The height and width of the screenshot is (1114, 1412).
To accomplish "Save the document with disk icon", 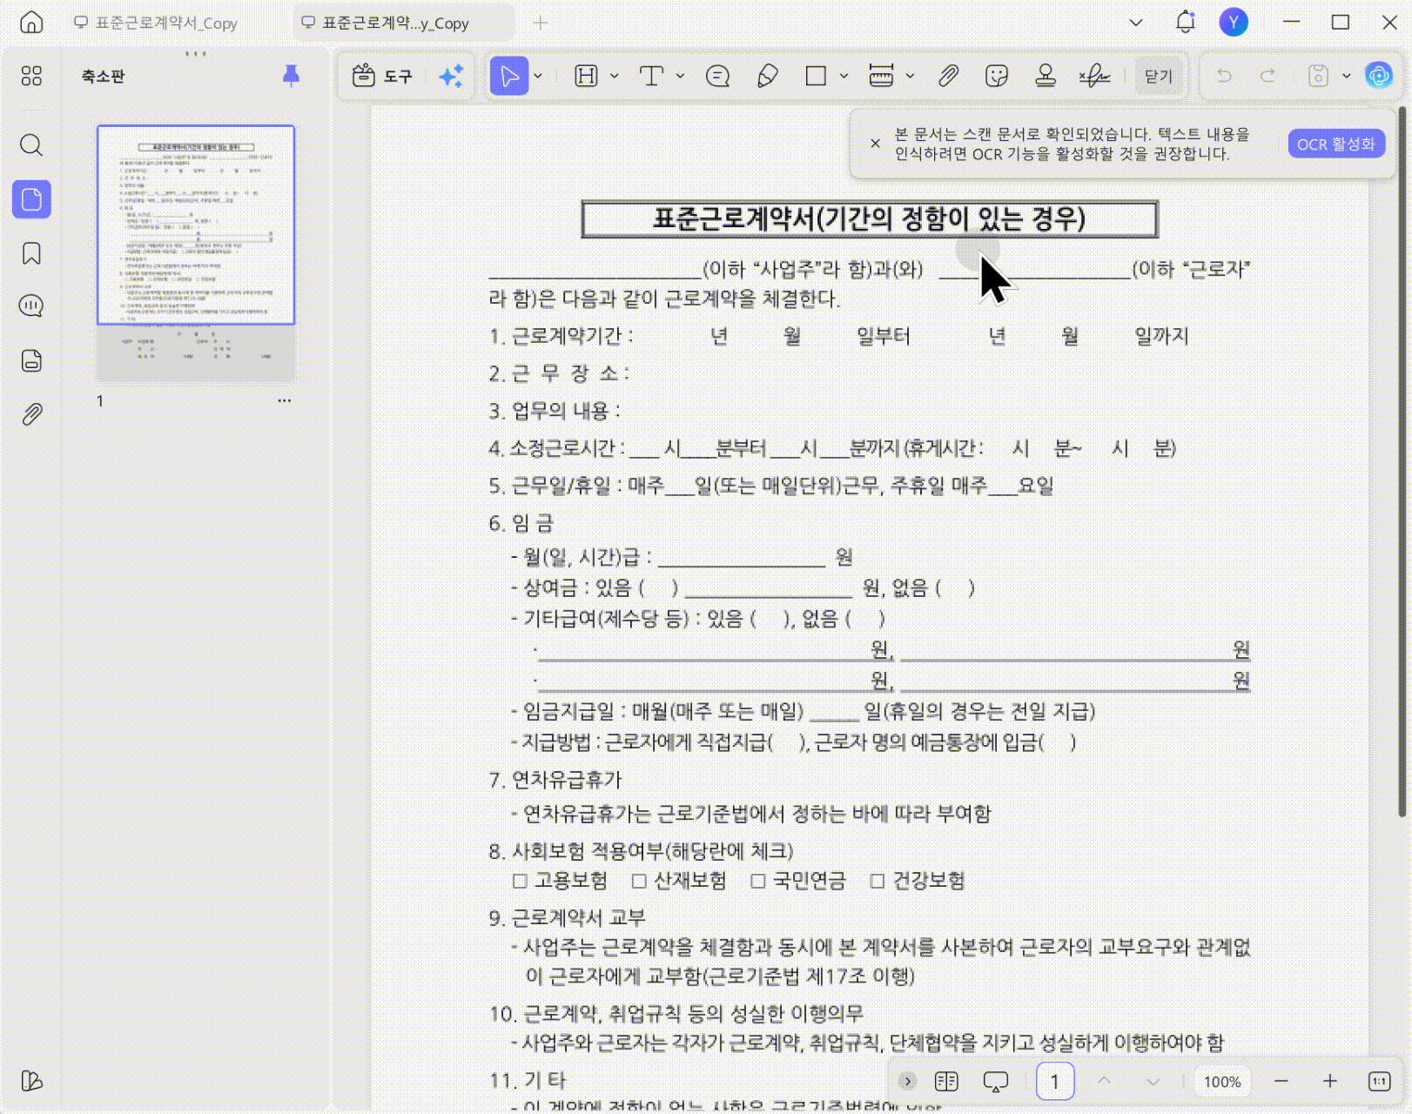I will click(x=1318, y=77).
